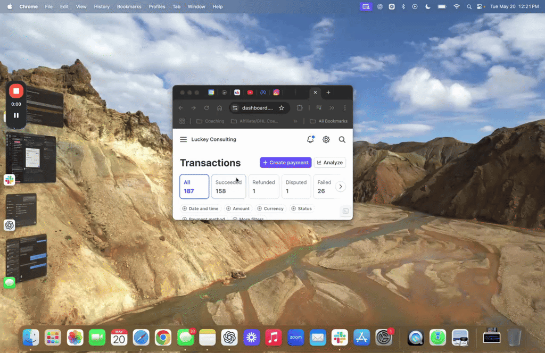Open the hamburger menu beside Luckey Consulting
Image resolution: width=545 pixels, height=353 pixels.
[x=183, y=139]
